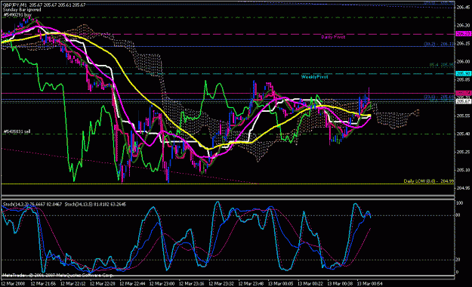
Task: Click the 206.00 price scale value
Action: [x=463, y=62]
